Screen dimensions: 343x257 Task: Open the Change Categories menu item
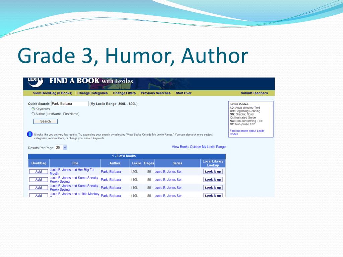click(92, 93)
